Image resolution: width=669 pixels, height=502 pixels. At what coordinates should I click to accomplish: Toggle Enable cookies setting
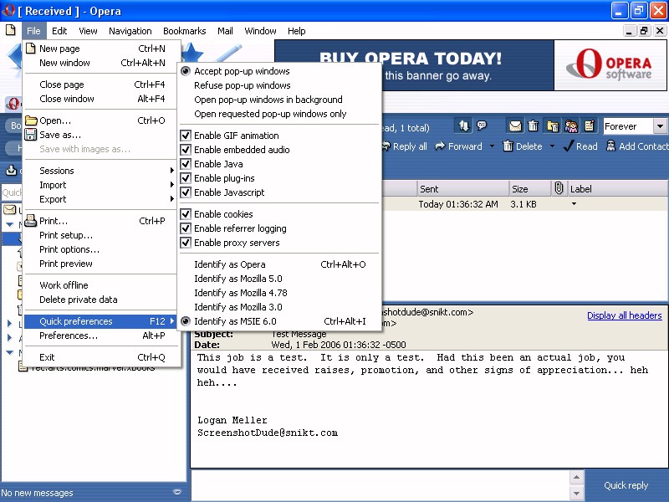(186, 214)
